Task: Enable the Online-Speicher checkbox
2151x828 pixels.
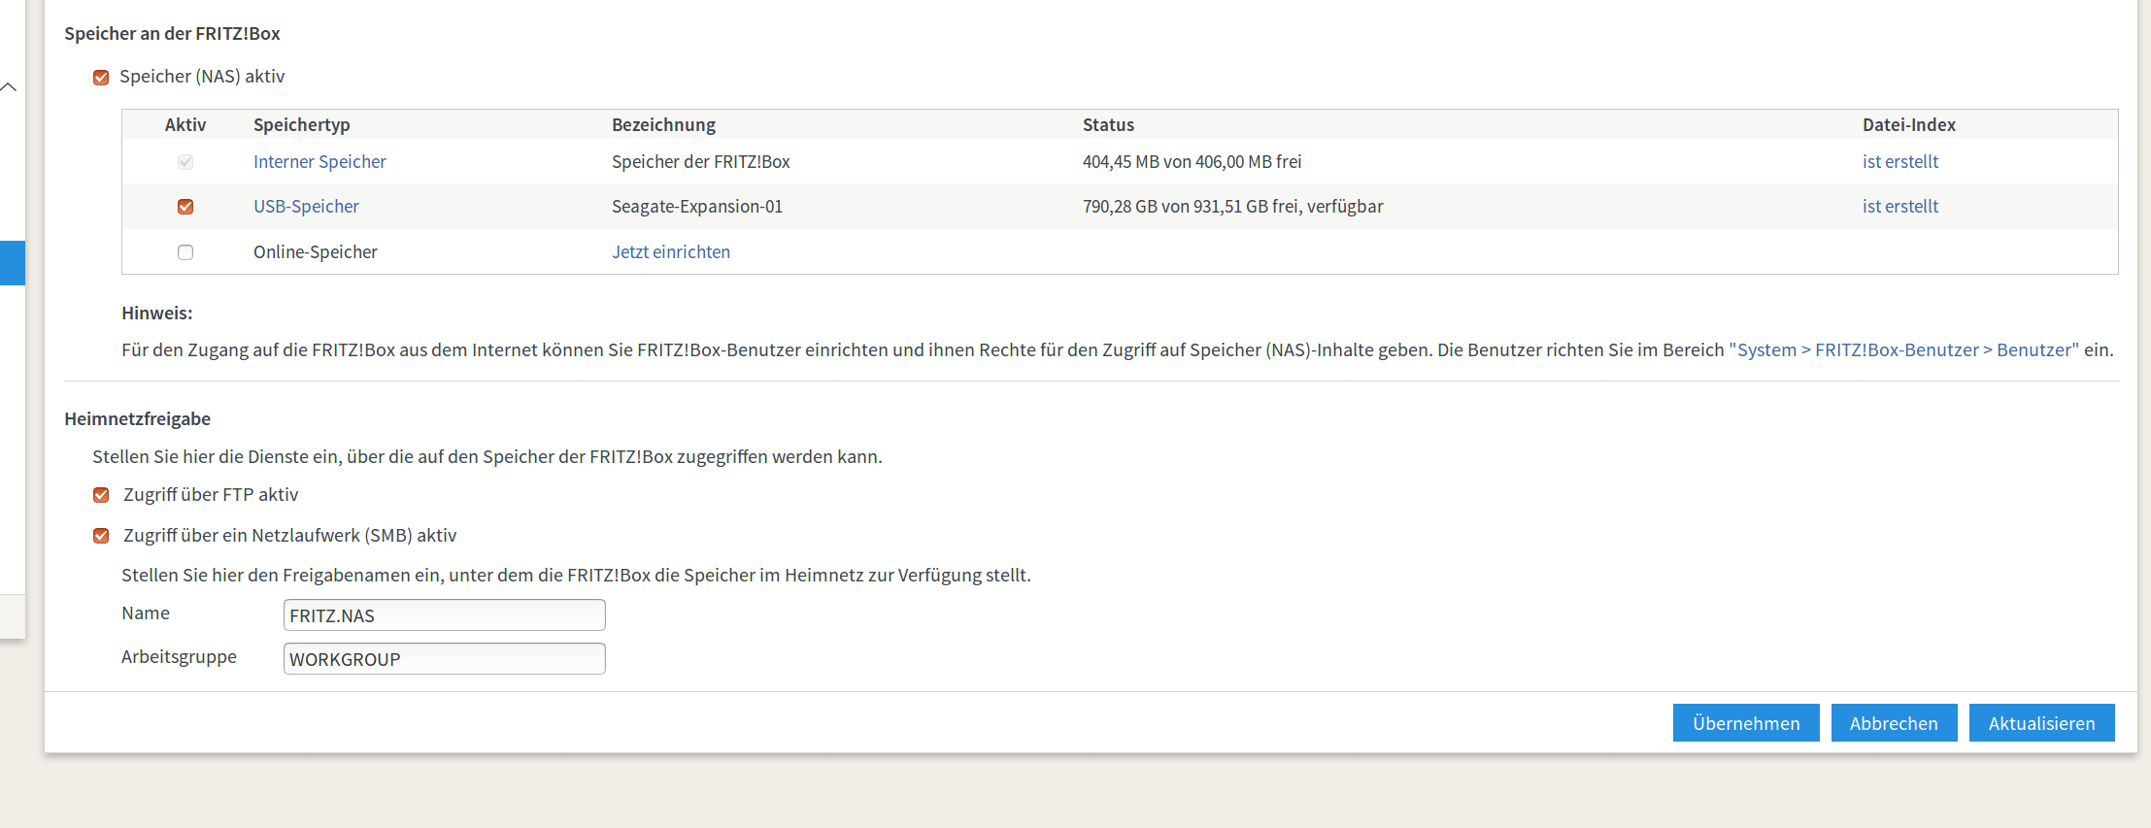Action: (x=185, y=252)
